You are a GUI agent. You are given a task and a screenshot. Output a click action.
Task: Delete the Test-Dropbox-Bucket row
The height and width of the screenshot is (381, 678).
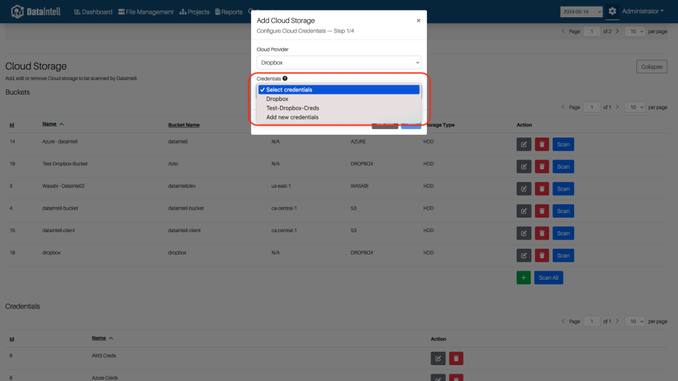pyautogui.click(x=542, y=166)
